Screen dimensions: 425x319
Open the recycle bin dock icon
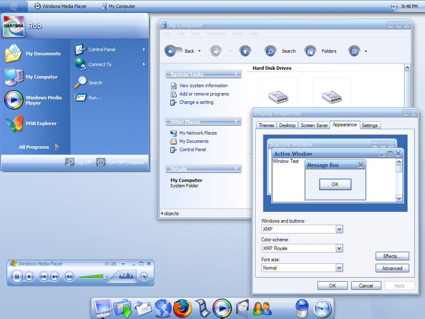[x=302, y=309]
